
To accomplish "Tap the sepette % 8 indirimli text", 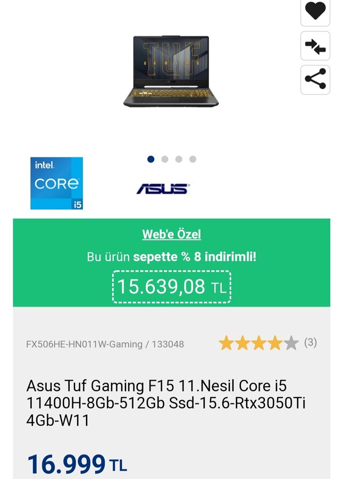I will [195, 257].
